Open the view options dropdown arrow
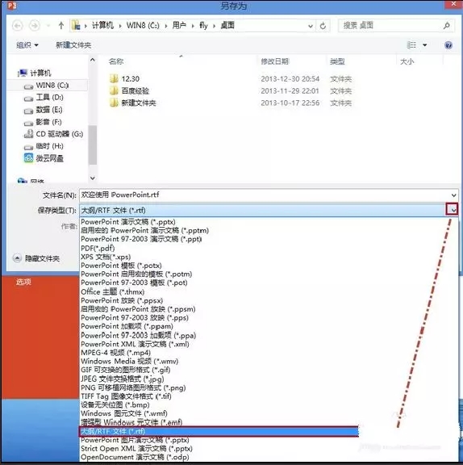 (425, 45)
